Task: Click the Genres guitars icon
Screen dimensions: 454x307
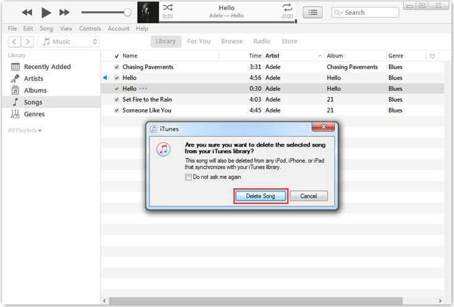Action: tap(15, 114)
